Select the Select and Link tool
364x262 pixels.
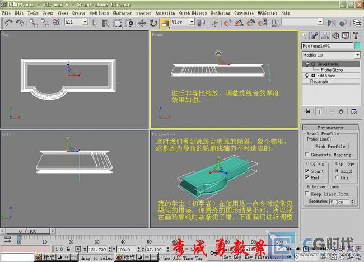[x=34, y=23]
